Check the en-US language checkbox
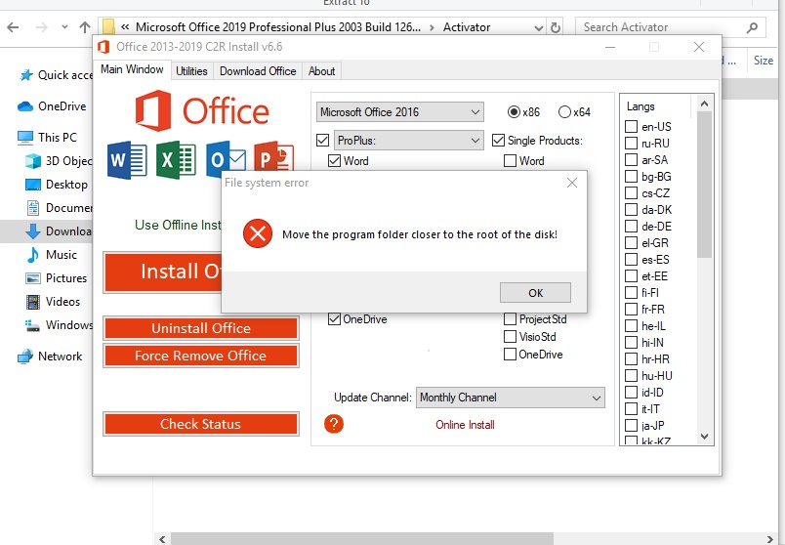Image resolution: width=785 pixels, height=545 pixels. (x=631, y=127)
